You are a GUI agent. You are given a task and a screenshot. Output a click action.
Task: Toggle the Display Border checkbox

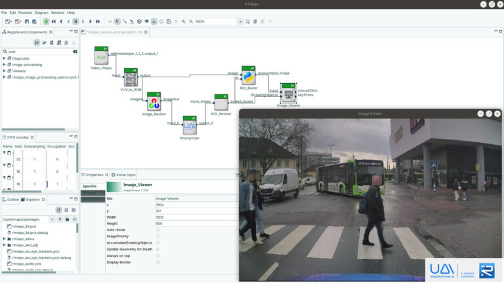click(157, 263)
